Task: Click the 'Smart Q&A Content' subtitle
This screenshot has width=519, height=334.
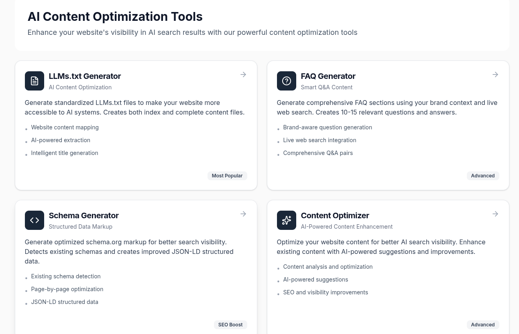Action: [x=327, y=87]
